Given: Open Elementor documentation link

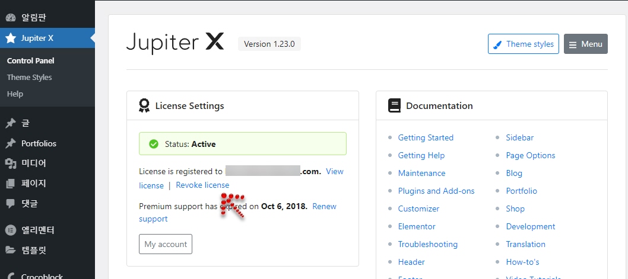Looking at the screenshot, I should (x=417, y=227).
